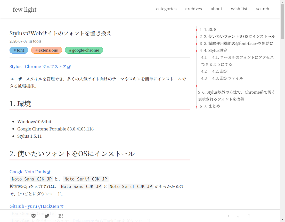
Task: Bookmark with the Hatena B! icon
Action: (61, 216)
